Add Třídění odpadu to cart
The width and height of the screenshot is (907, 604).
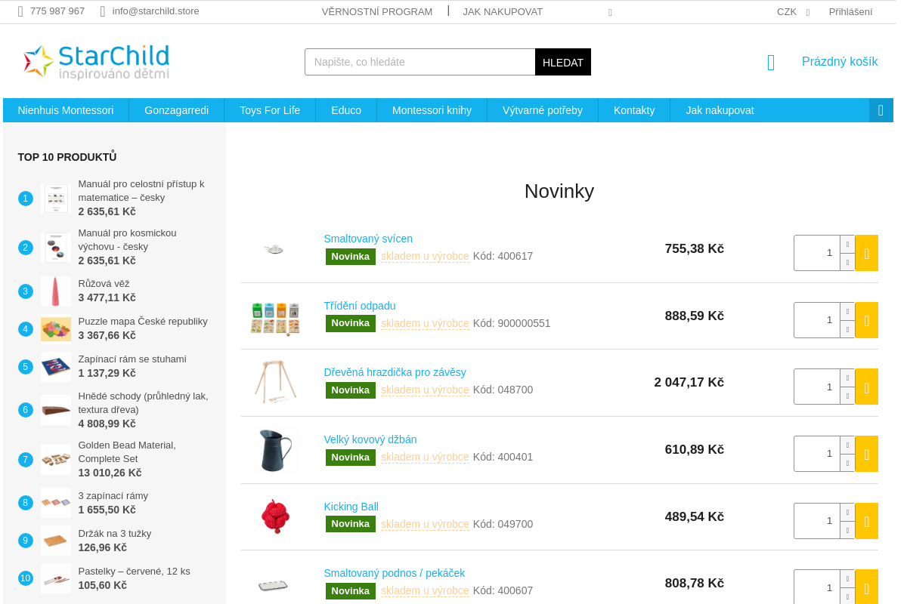pos(866,320)
